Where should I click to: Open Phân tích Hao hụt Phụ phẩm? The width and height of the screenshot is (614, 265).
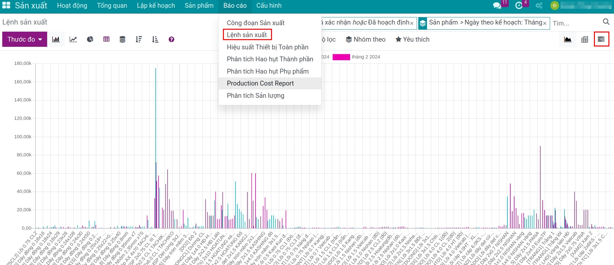click(270, 71)
